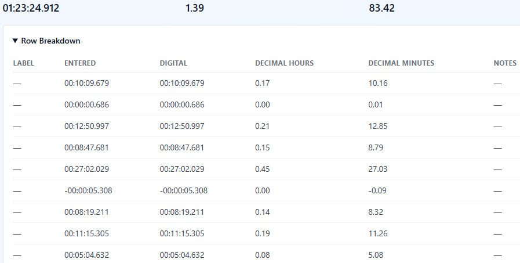Select decimal minutes value 0.01
Image resolution: width=520 pixels, height=263 pixels.
(376, 105)
